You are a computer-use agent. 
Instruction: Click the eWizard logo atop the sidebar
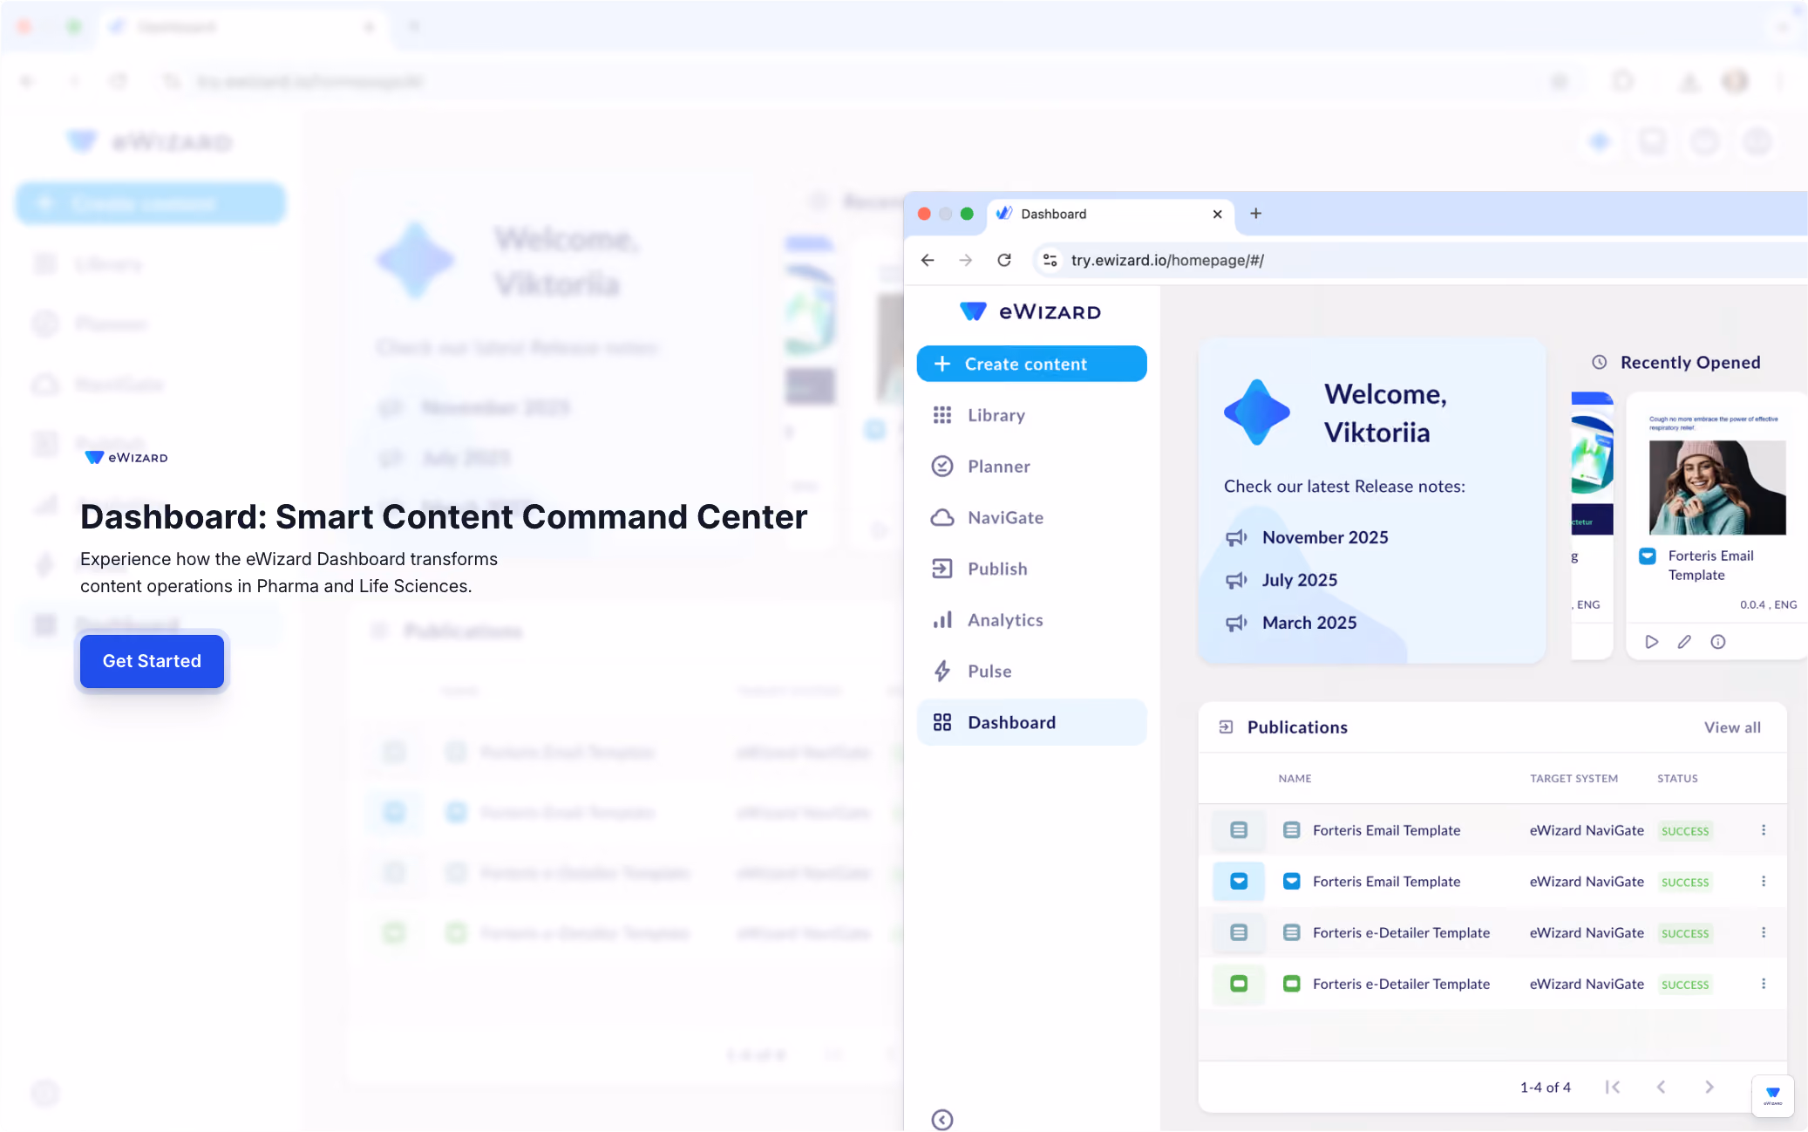pos(1030,311)
